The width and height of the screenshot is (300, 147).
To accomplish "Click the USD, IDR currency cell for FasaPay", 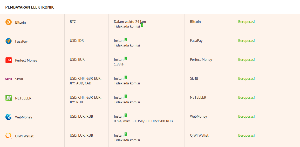I will coord(77,41).
